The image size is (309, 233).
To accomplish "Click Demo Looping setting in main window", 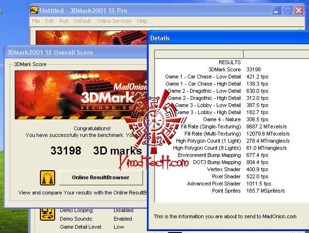I will [x=97, y=210].
